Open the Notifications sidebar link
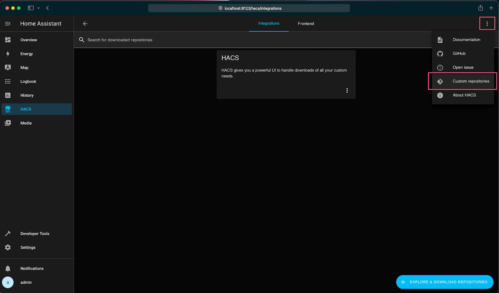499x293 pixels. 37,268
